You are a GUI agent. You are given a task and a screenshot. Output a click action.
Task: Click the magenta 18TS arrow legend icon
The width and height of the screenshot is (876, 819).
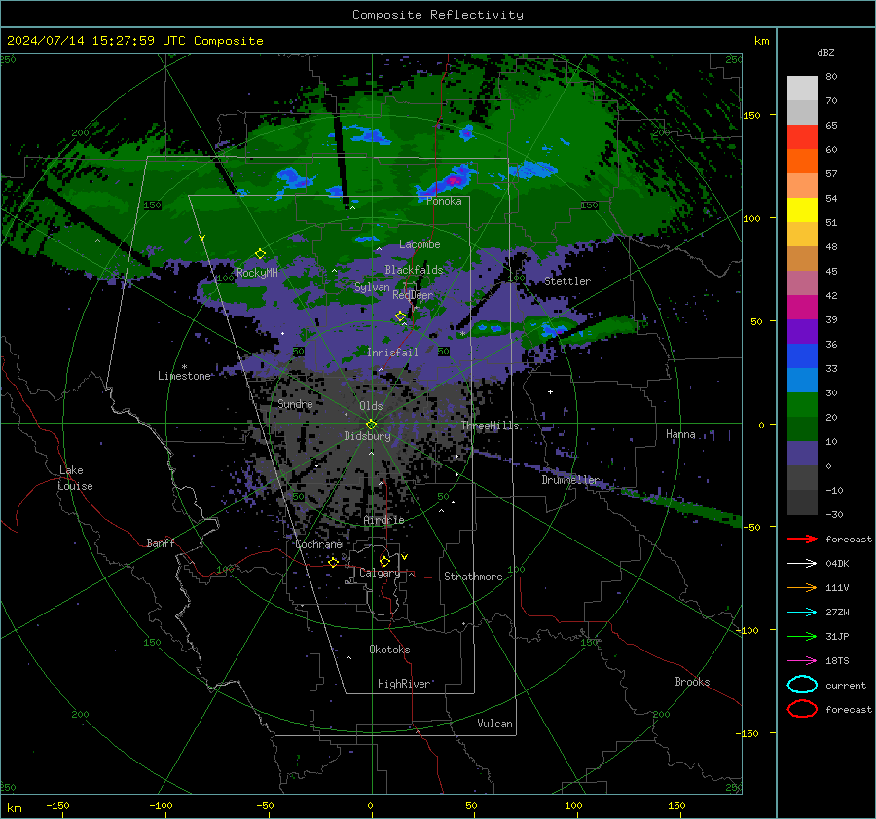(802, 661)
